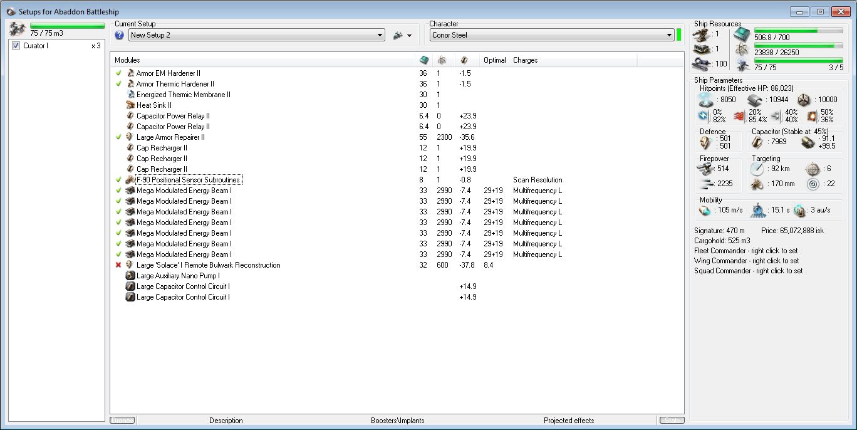Toggle the Large Armor Repairer II active checkmark
This screenshot has height=430, width=857.
click(118, 137)
